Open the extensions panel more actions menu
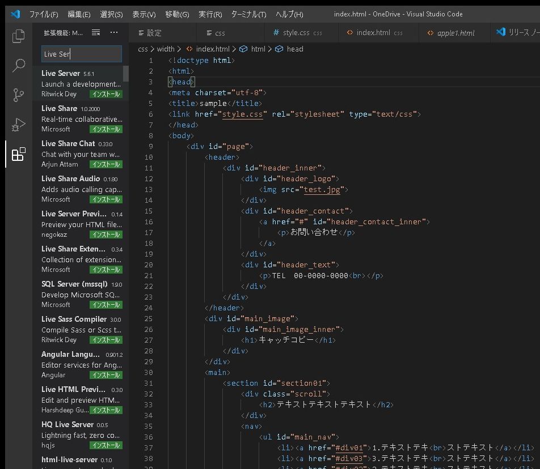This screenshot has width=540, height=469. pos(114,33)
